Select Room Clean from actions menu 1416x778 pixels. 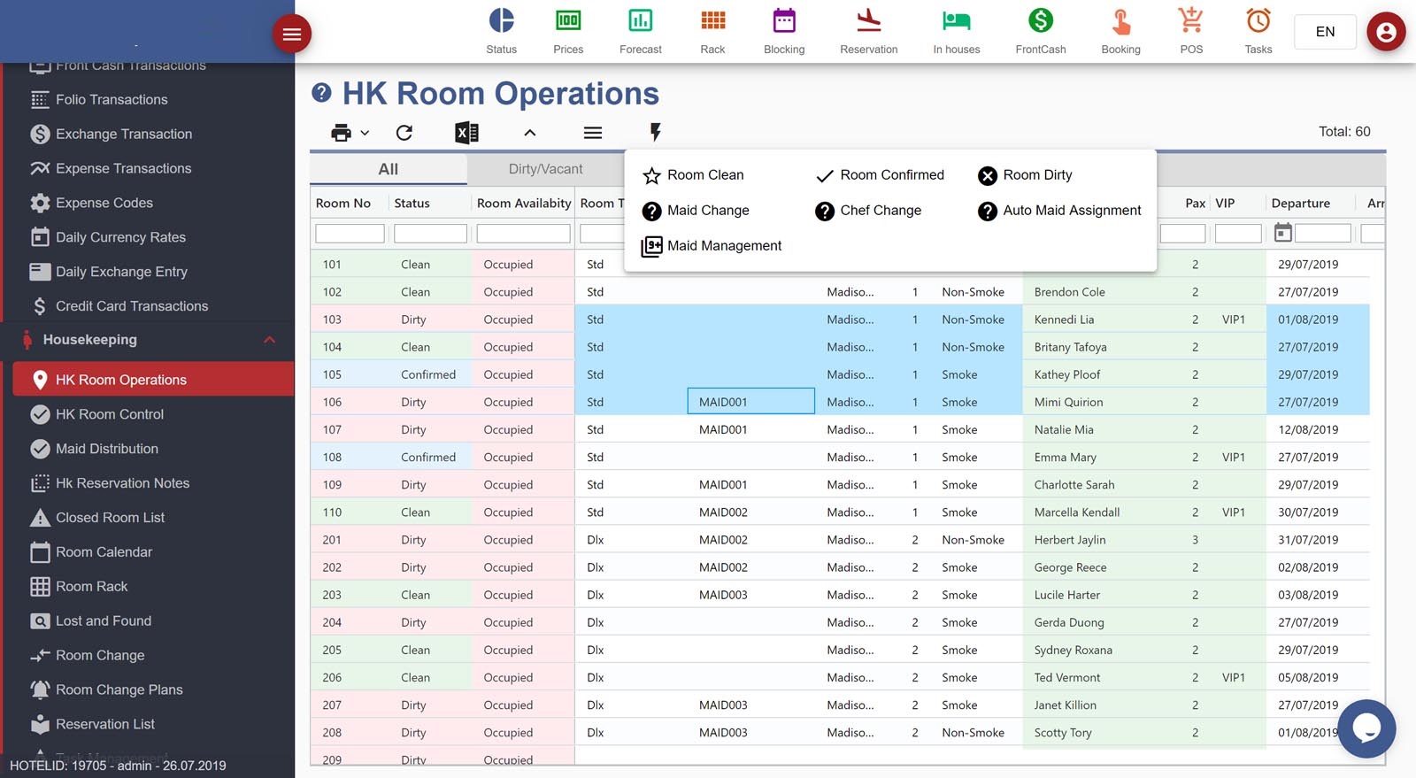[694, 175]
